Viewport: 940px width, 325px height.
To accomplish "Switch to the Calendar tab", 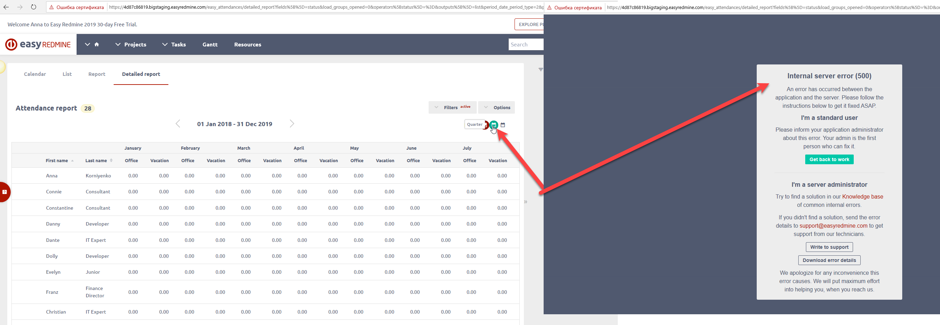I will tap(35, 74).
